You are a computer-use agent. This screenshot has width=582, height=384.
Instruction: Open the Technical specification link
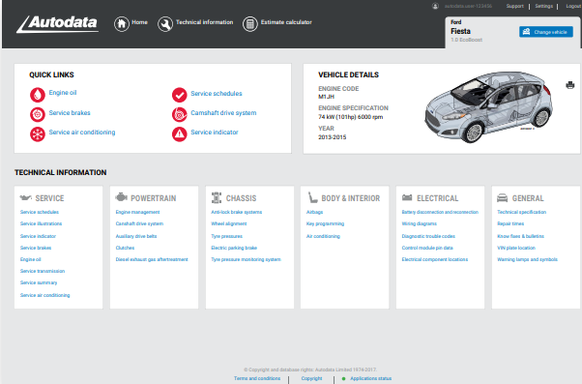tap(521, 212)
